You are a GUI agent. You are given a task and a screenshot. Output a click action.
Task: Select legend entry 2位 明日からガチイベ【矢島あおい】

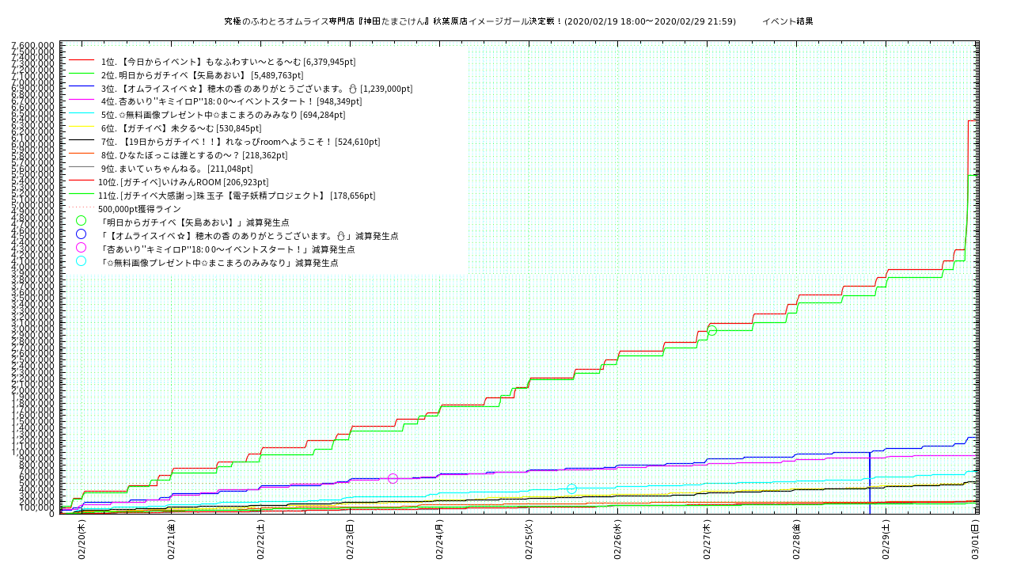203,75
